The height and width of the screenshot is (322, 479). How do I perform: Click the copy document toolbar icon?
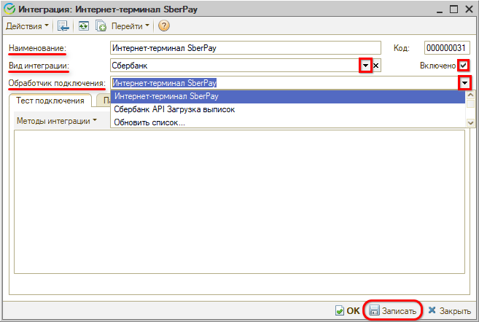click(x=101, y=26)
